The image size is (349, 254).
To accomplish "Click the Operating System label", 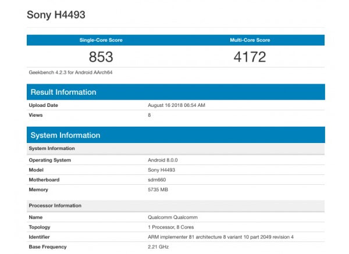I will point(50,160).
